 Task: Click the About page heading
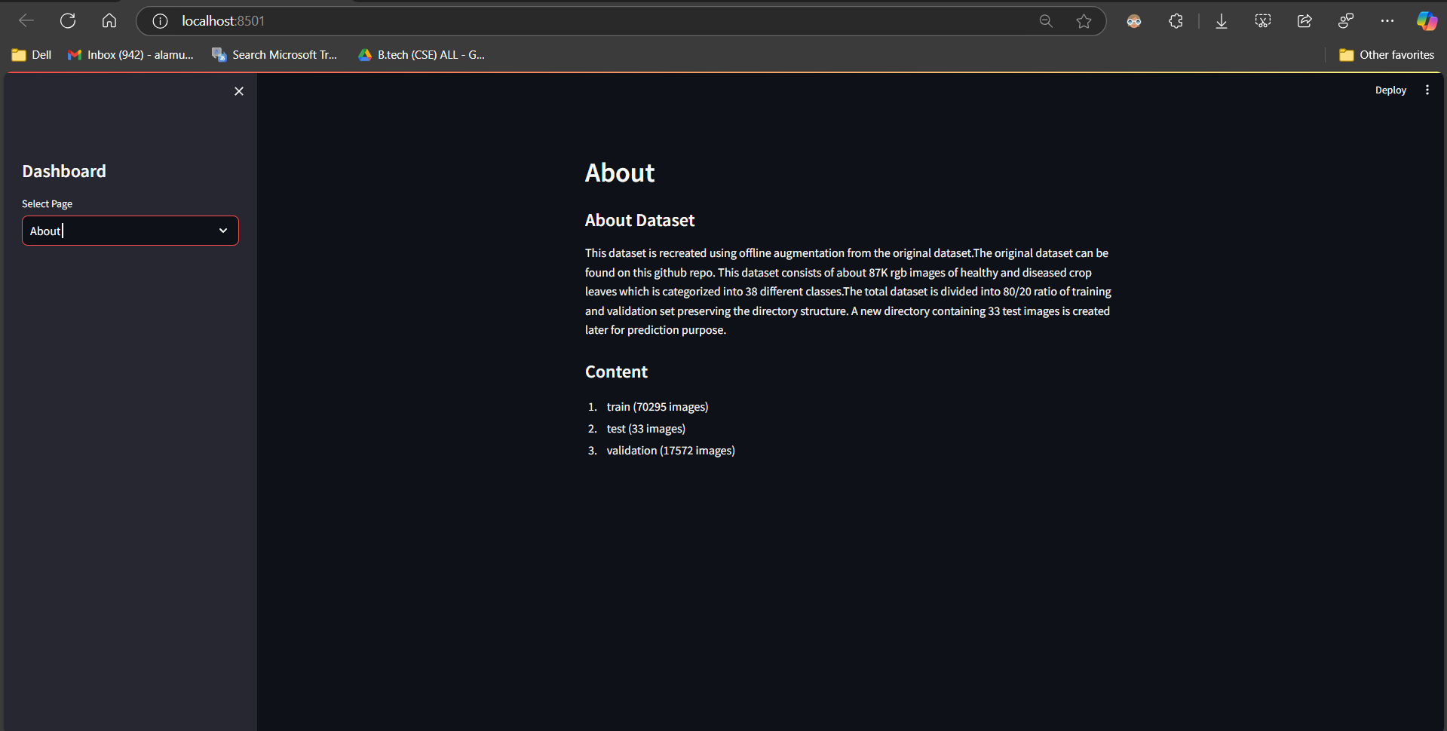pos(620,173)
